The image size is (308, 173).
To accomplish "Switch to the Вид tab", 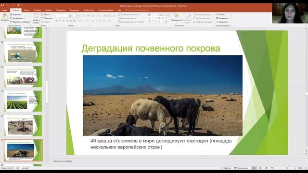I will click(119, 10).
